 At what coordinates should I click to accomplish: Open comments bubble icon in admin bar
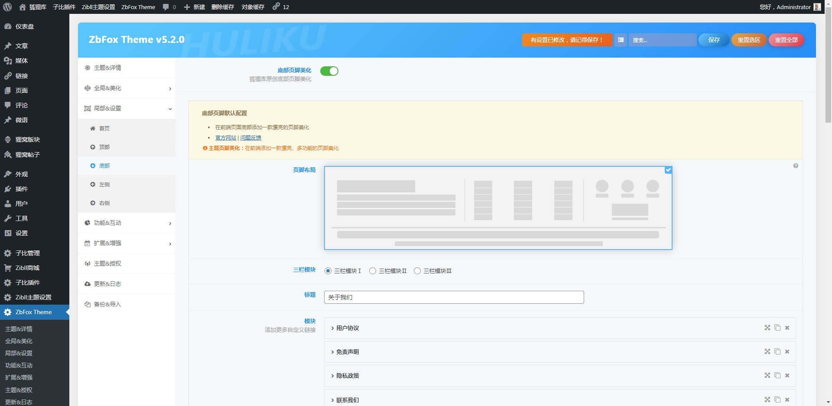pyautogui.click(x=166, y=7)
